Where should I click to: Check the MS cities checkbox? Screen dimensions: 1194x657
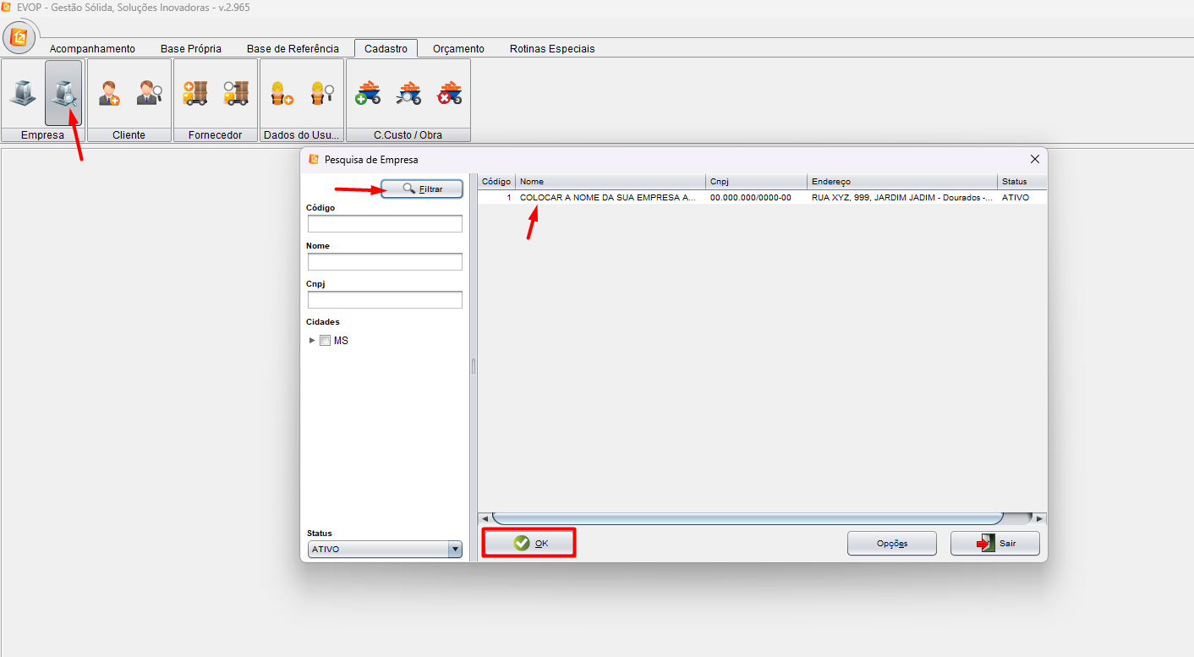(325, 341)
